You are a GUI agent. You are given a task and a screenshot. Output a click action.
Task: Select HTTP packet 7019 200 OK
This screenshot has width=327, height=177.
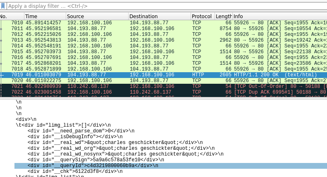pyautogui.click(x=164, y=75)
